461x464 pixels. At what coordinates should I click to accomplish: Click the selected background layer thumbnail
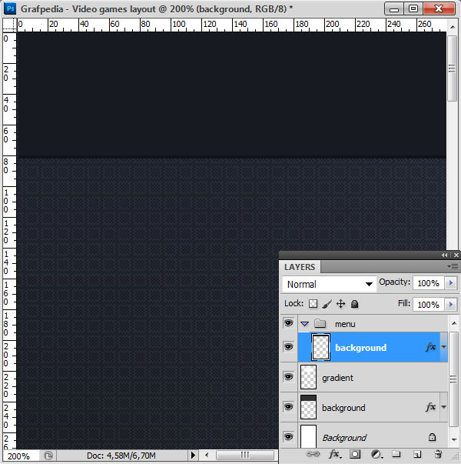pyautogui.click(x=320, y=347)
